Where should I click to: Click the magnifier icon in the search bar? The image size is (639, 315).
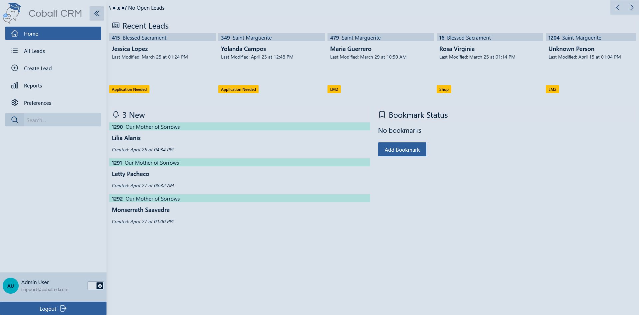point(14,119)
